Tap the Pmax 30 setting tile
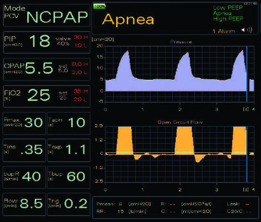Image resolution: width=261 pixels, height=222 pixels. tap(24, 123)
